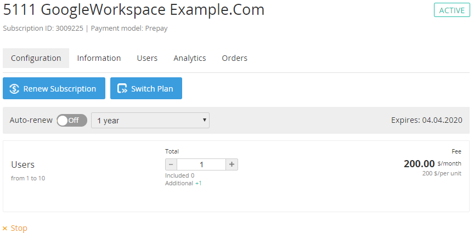Click the ACTIVE status badge
The width and height of the screenshot is (474, 233).
point(452,10)
